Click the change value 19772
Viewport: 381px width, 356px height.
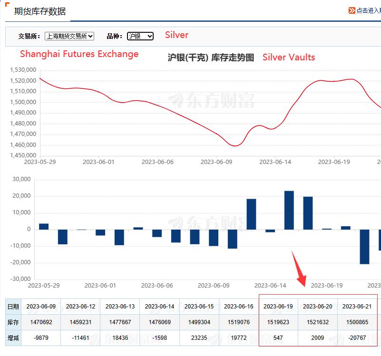click(x=239, y=338)
